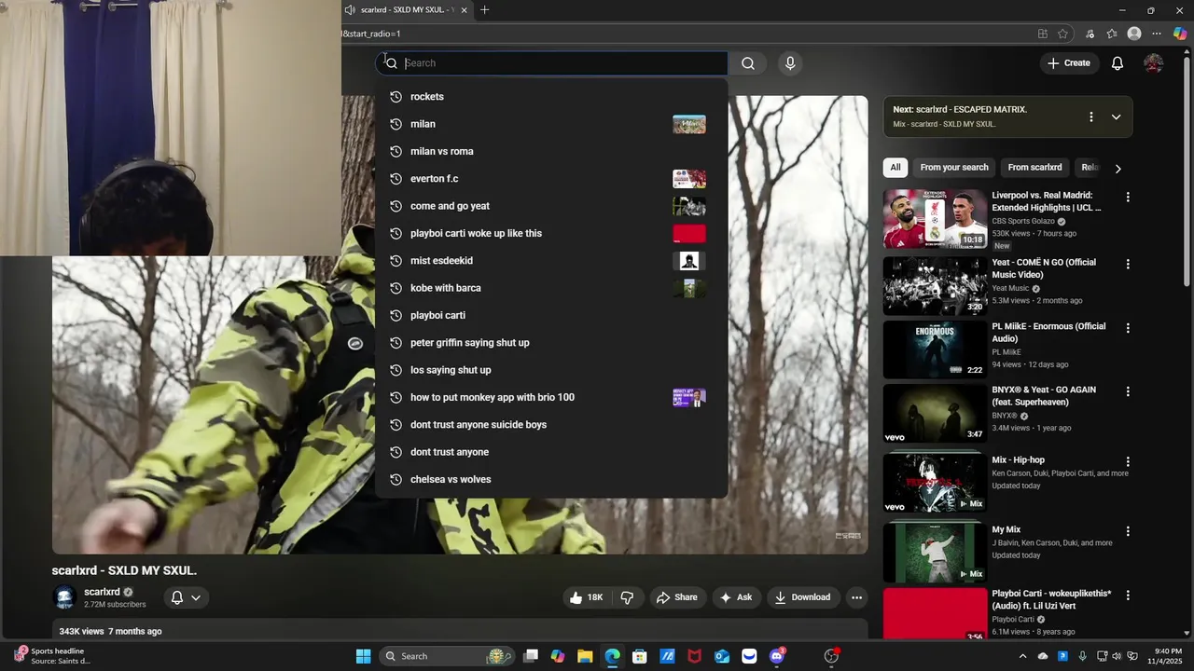The height and width of the screenshot is (671, 1194).
Task: Choose mist esdeekid suggestion
Action: coord(551,261)
